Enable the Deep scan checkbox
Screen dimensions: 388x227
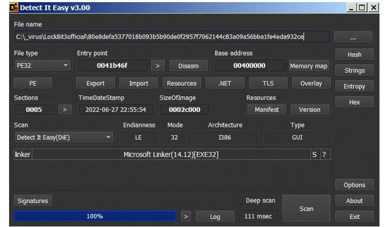[x=239, y=200]
